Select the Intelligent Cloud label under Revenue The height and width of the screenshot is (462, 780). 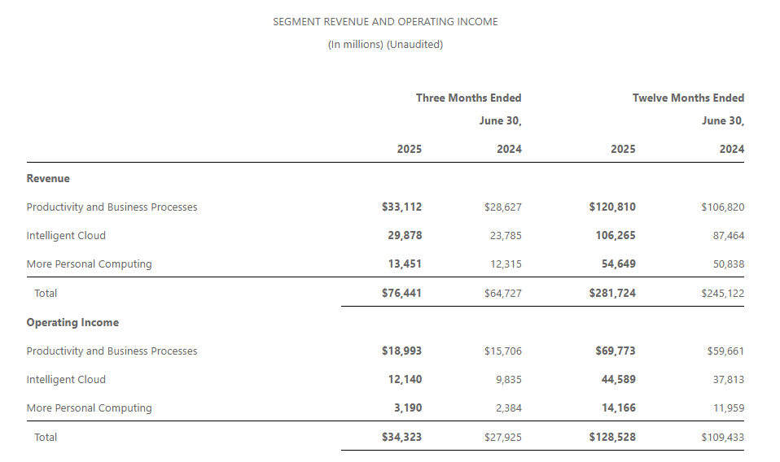pyautogui.click(x=66, y=235)
